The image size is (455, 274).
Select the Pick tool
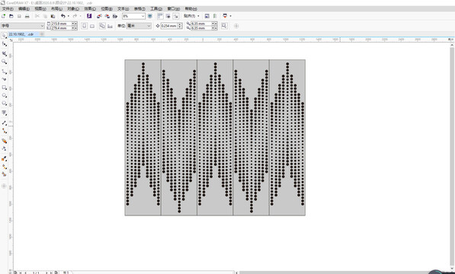[4, 36]
